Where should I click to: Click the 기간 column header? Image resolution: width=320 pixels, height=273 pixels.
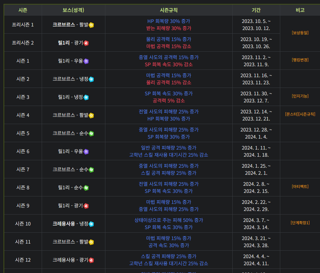point(256,10)
